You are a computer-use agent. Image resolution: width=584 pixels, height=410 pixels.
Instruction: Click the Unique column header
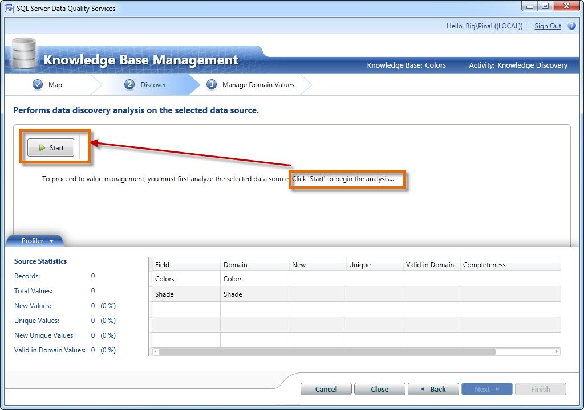pos(374,265)
